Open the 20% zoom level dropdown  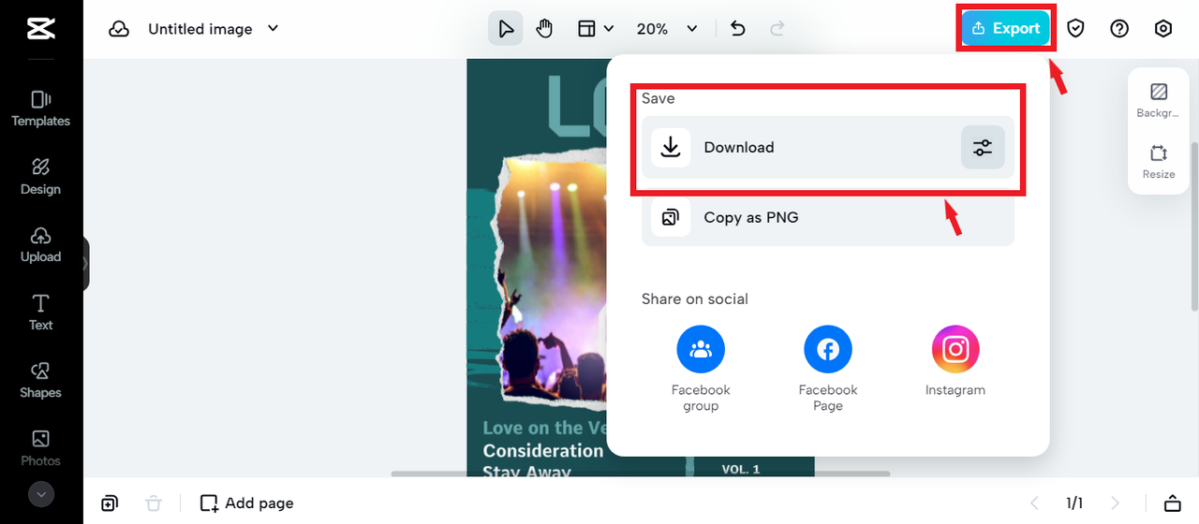coord(668,29)
